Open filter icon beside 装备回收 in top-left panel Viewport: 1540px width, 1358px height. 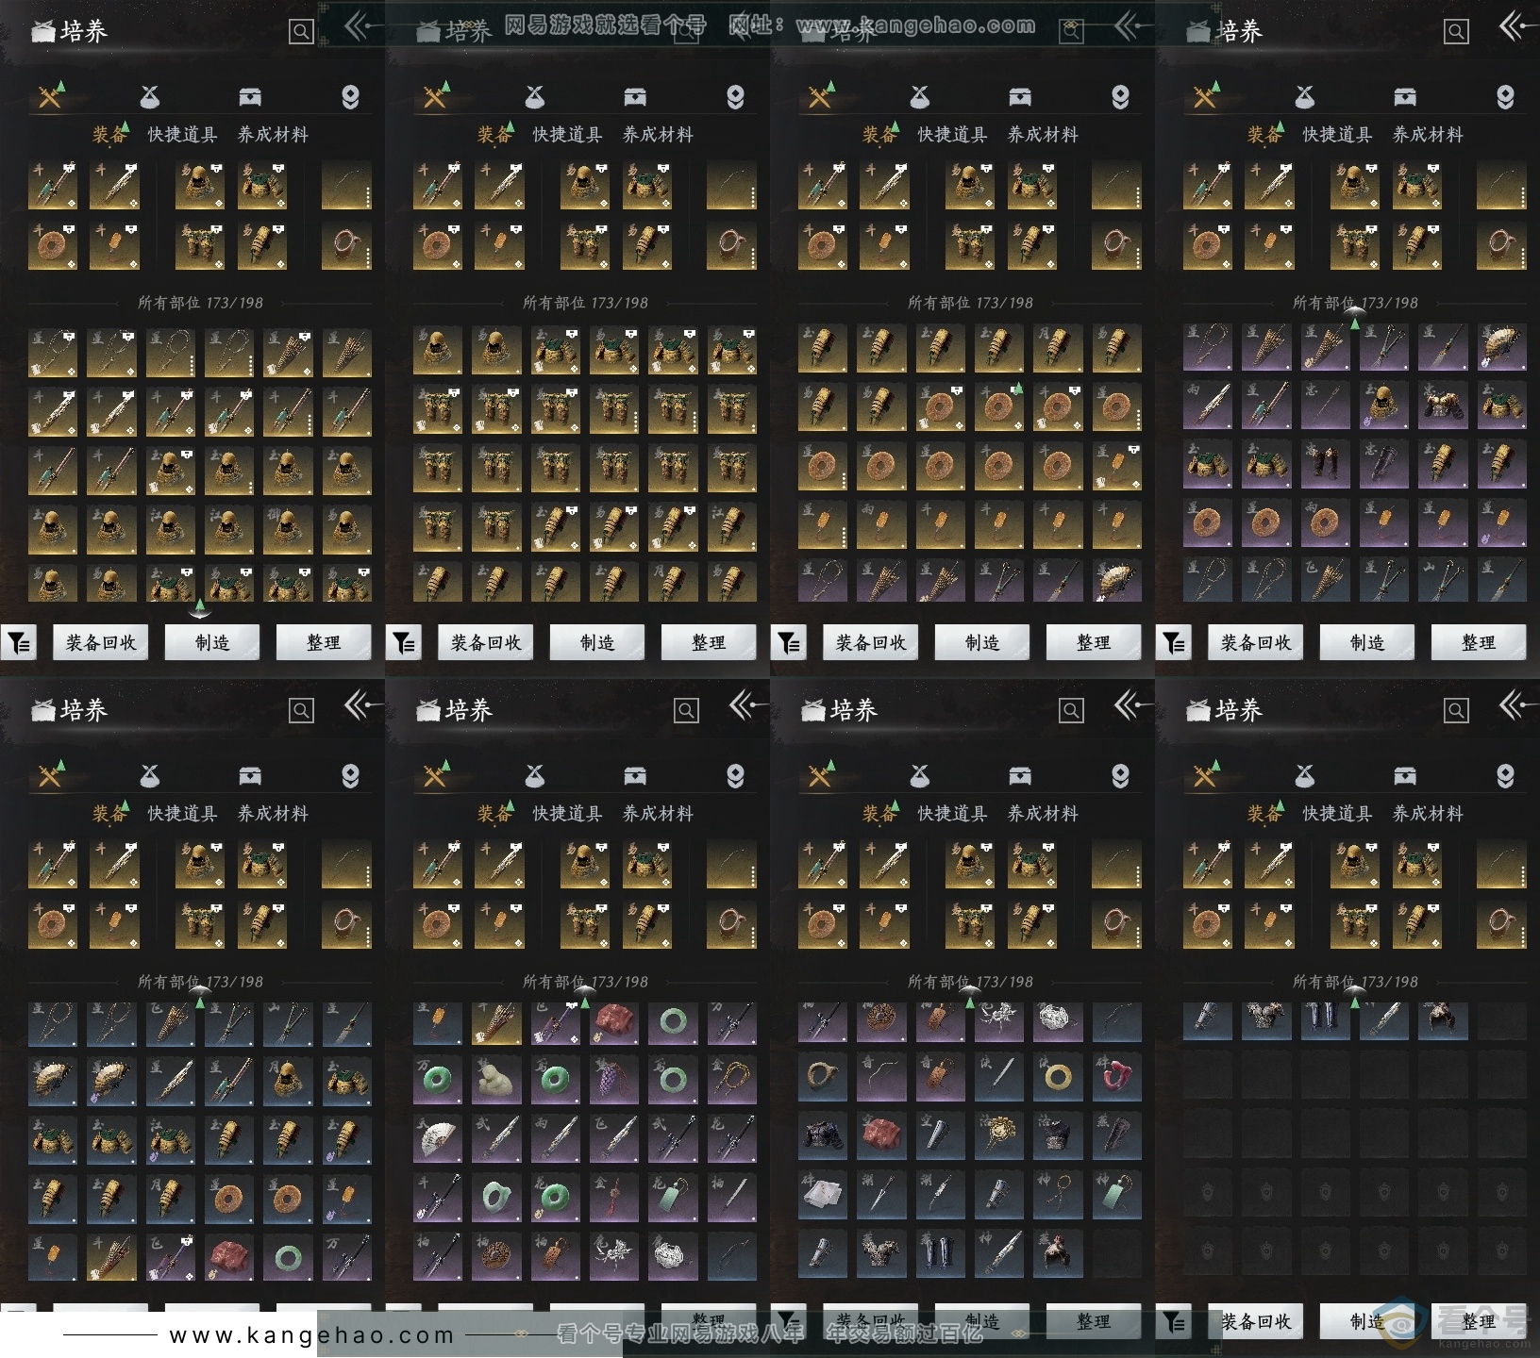19,642
